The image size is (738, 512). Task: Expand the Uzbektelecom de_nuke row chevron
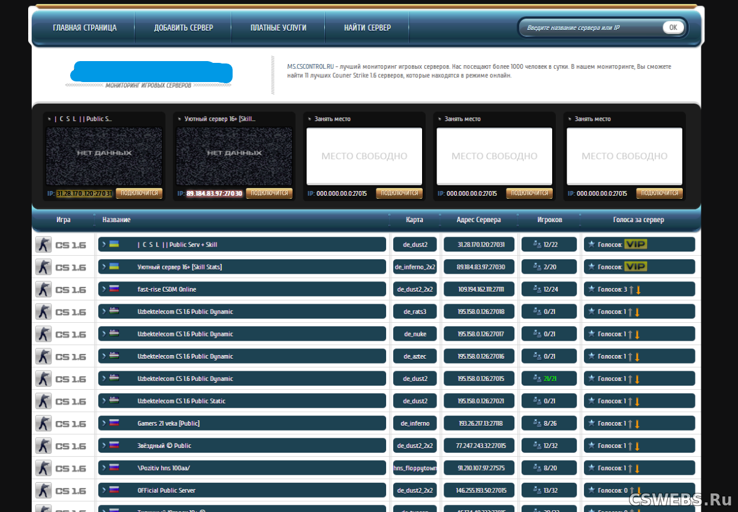coord(104,334)
